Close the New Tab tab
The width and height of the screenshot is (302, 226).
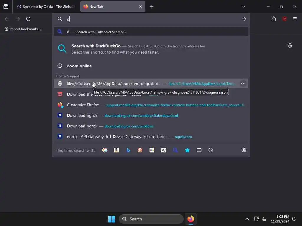[140, 7]
